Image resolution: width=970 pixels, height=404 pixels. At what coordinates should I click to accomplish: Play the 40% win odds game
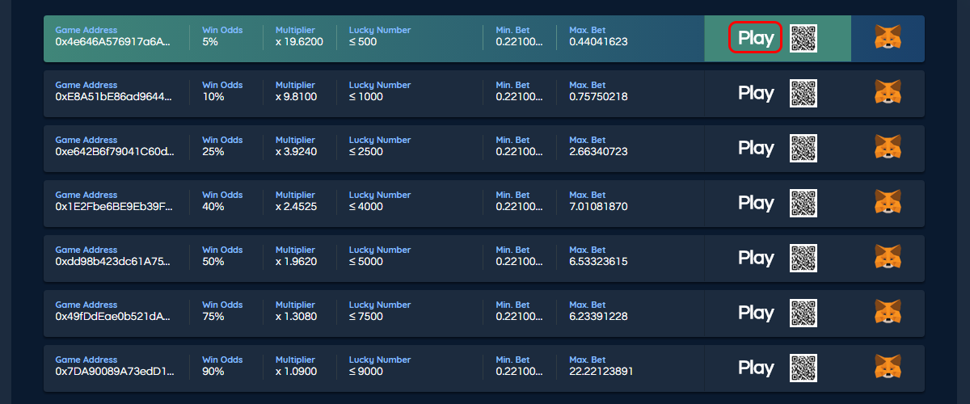(756, 203)
